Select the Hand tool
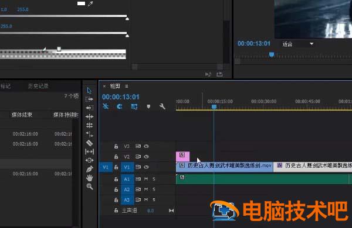Image resolution: width=352 pixels, height=228 pixels. click(x=89, y=178)
